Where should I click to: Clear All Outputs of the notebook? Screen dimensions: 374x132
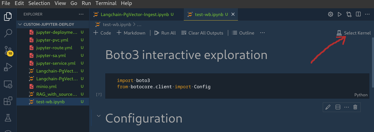[202, 33]
